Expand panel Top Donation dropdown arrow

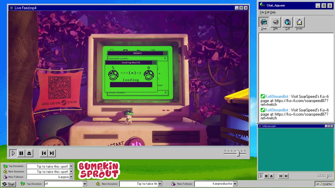coord(71,166)
